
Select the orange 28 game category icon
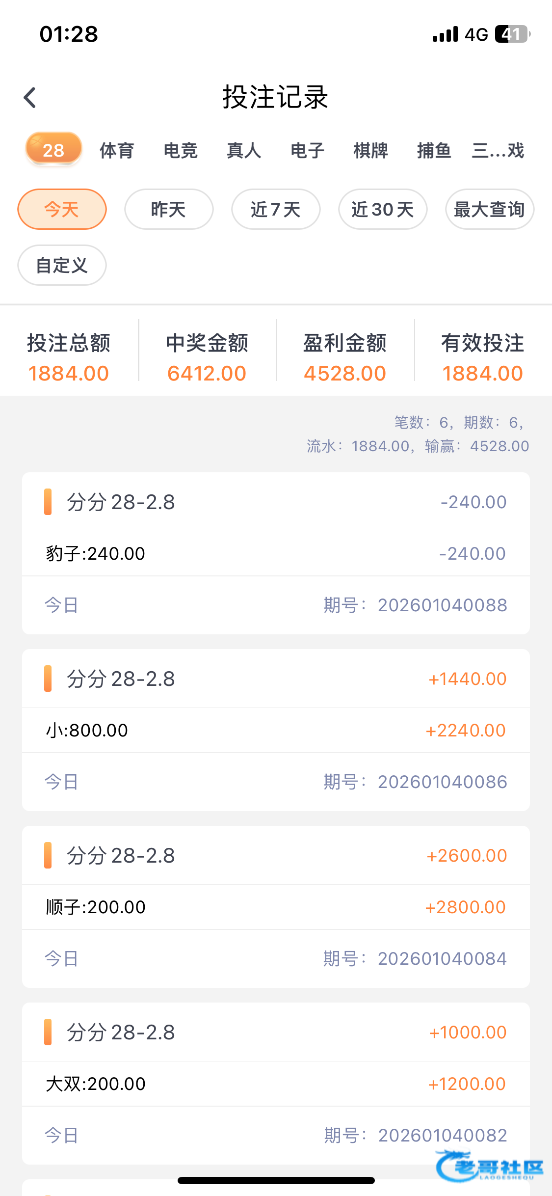pyautogui.click(x=53, y=149)
